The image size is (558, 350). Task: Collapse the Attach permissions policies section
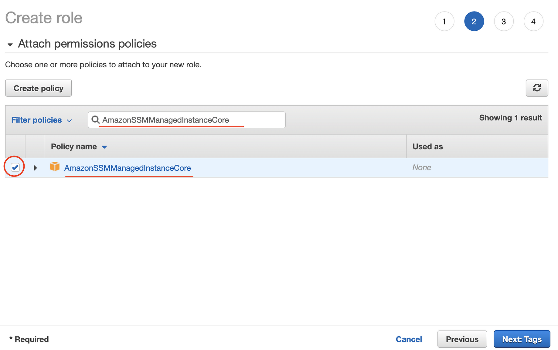[10, 45]
